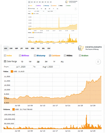105x133 pixels.
Task: Click the yellow Value legend swatch in small chart
Action: coord(32,14)
